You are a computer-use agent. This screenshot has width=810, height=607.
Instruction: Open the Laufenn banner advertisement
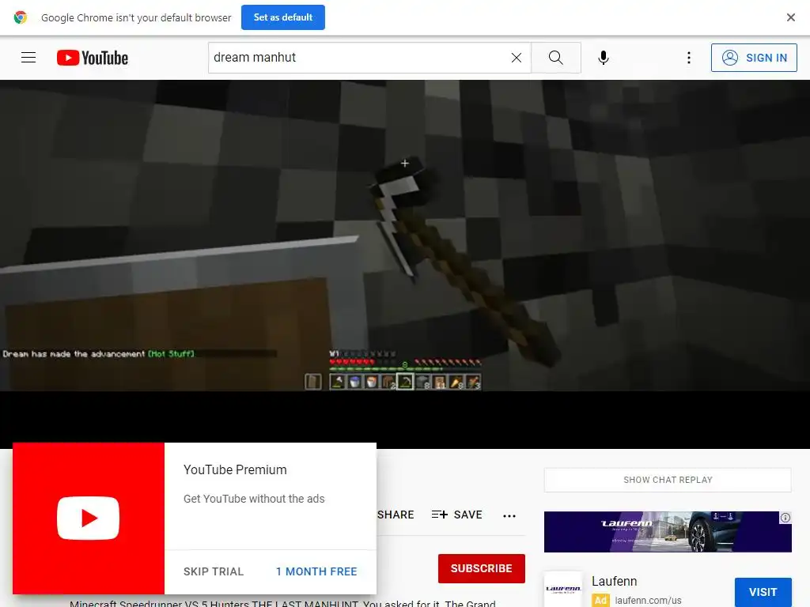tap(668, 532)
